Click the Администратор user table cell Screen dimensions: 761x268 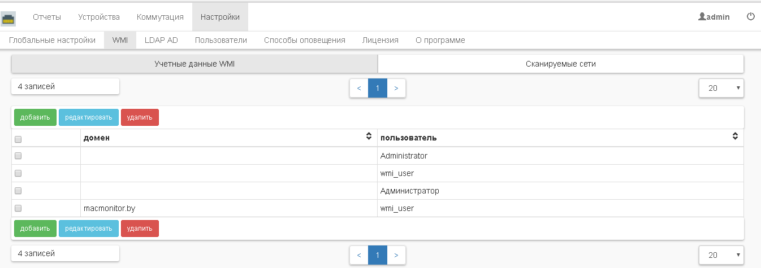pyautogui.click(x=410, y=191)
